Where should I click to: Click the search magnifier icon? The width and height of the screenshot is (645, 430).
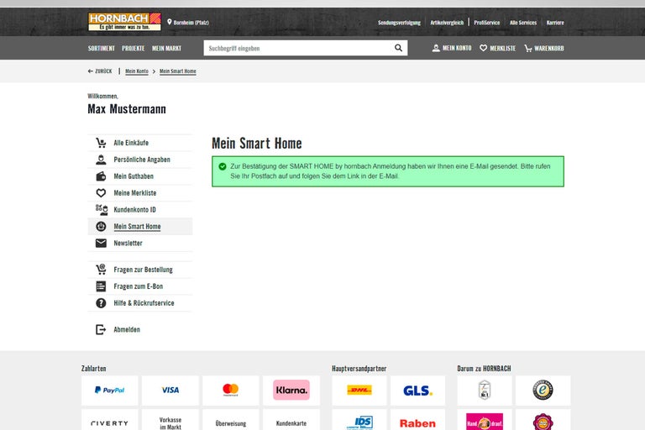click(x=398, y=49)
